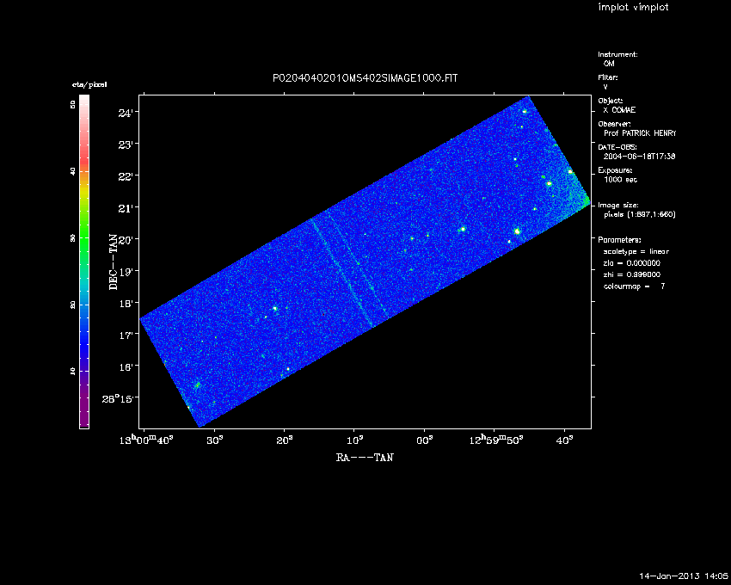The width and height of the screenshot is (731, 585).
Task: Click the RA tick label 12h59m50s
Action: coord(496,440)
